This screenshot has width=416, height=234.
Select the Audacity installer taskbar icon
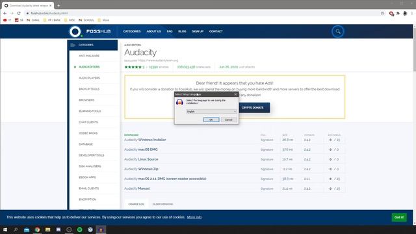101,229
